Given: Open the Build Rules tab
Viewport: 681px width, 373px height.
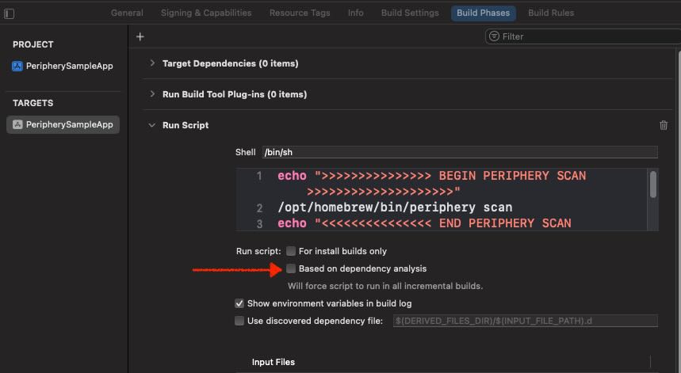Looking at the screenshot, I should 551,13.
